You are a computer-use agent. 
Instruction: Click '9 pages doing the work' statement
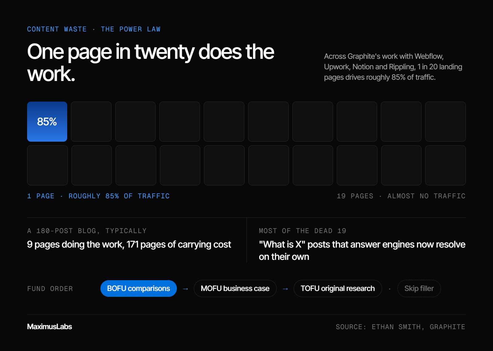(x=129, y=244)
